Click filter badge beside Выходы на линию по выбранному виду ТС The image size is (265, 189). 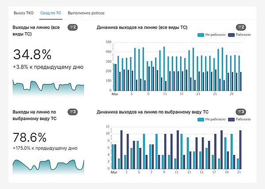coord(72,112)
